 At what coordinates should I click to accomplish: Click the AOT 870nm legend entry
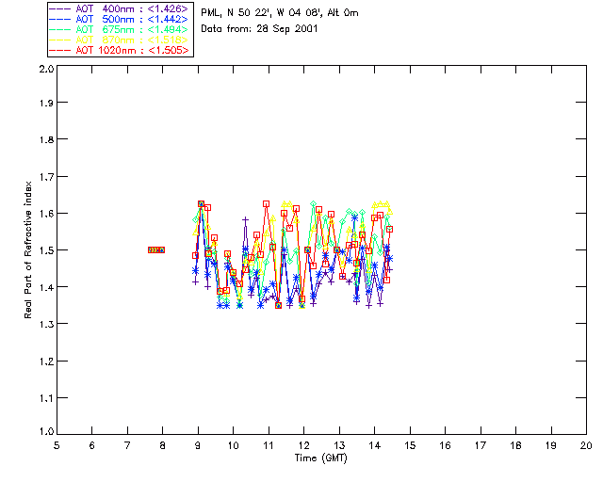point(119,40)
